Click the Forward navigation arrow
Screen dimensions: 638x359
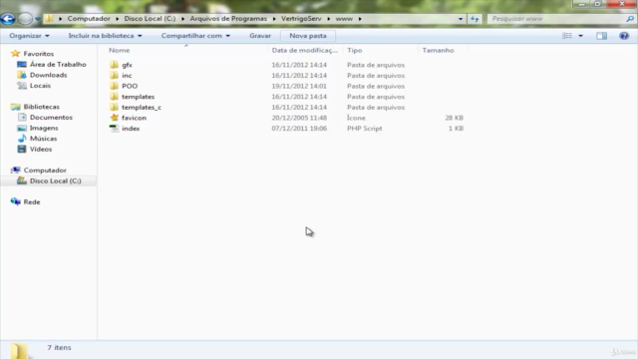point(25,19)
